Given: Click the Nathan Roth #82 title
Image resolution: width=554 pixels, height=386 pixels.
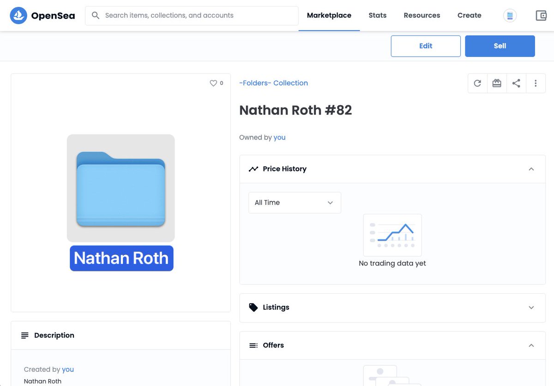Looking at the screenshot, I should point(295,110).
